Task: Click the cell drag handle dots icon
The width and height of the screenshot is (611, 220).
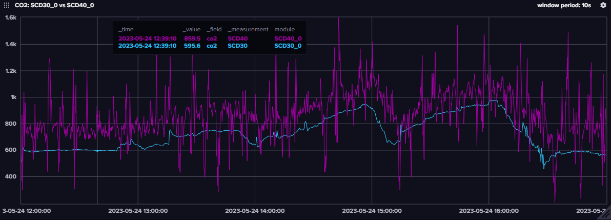Action: pos(7,5)
